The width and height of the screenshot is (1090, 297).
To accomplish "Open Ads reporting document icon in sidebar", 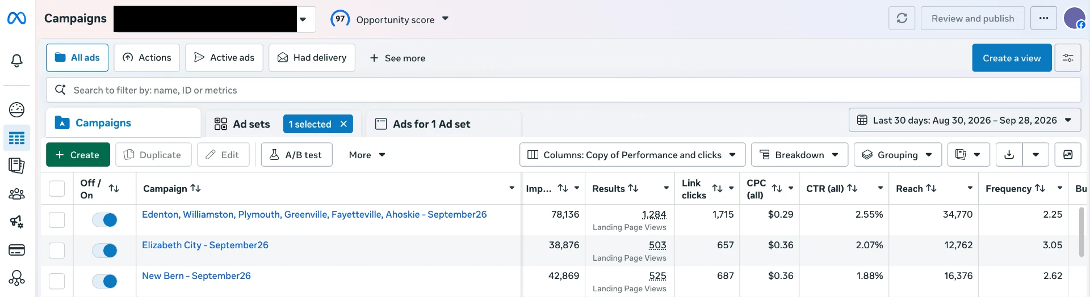I will pyautogui.click(x=16, y=166).
